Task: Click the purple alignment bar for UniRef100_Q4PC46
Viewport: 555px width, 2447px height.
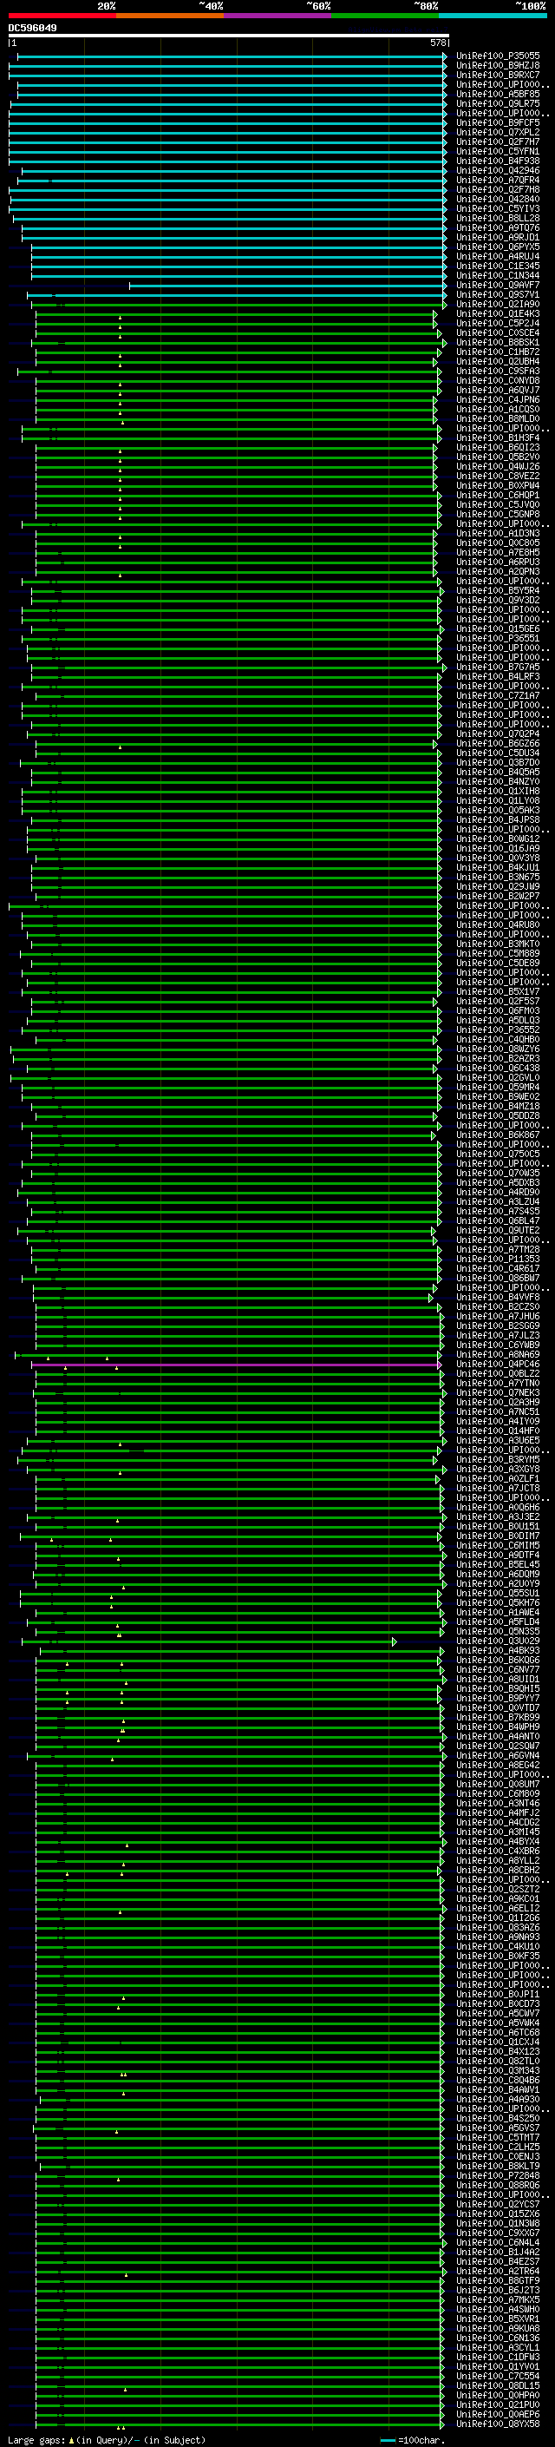Action: coord(236,1364)
